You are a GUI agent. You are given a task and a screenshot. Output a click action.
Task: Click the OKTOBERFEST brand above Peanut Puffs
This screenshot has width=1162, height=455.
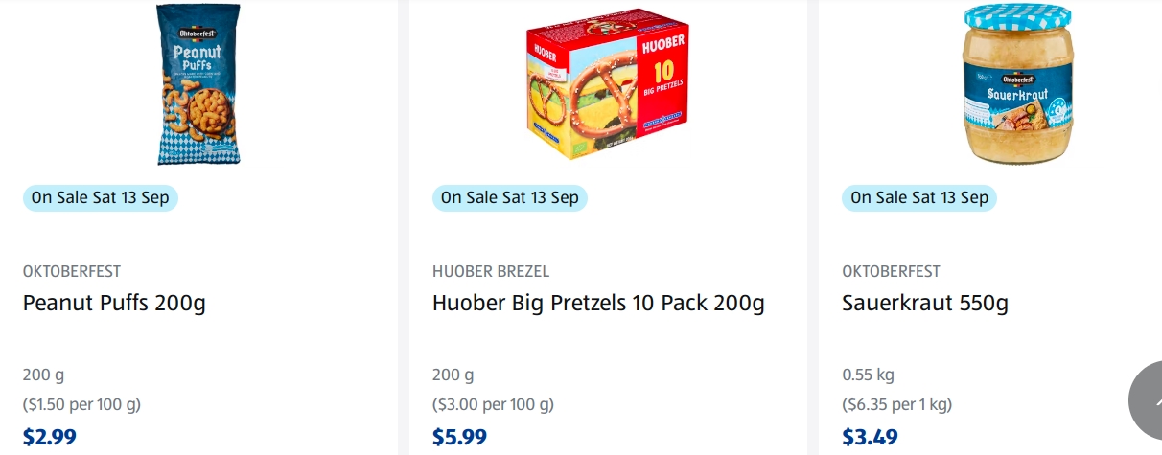click(x=72, y=271)
